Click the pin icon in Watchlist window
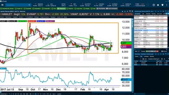This screenshot has height=95, width=169. click(x=156, y=54)
